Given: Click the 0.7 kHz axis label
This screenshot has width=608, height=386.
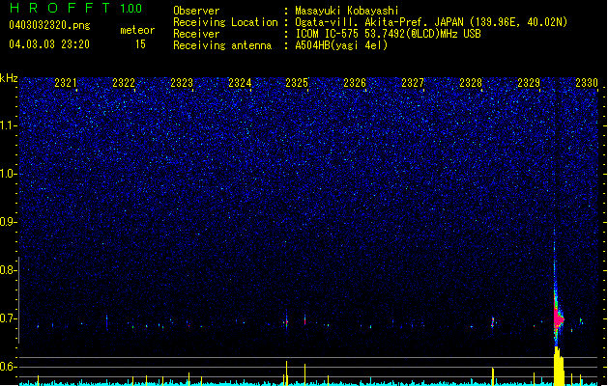Looking at the screenshot, I should click(9, 318).
